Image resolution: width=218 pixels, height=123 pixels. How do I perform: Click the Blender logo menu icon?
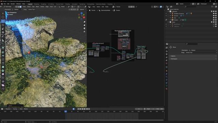point(2,4)
